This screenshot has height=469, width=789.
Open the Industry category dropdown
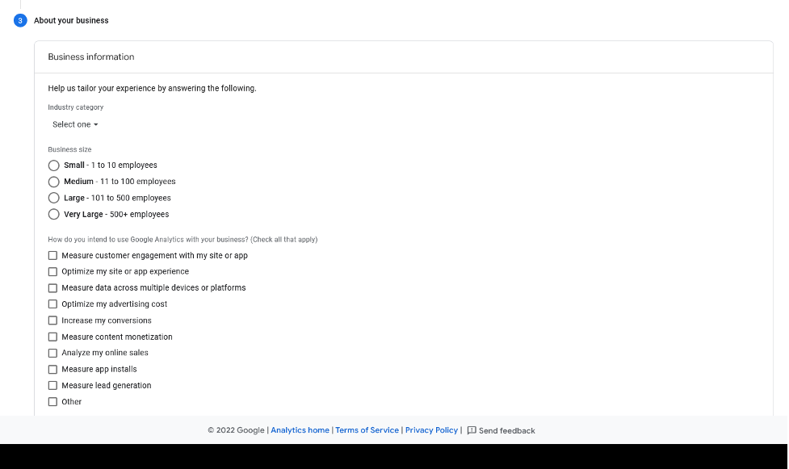point(74,124)
